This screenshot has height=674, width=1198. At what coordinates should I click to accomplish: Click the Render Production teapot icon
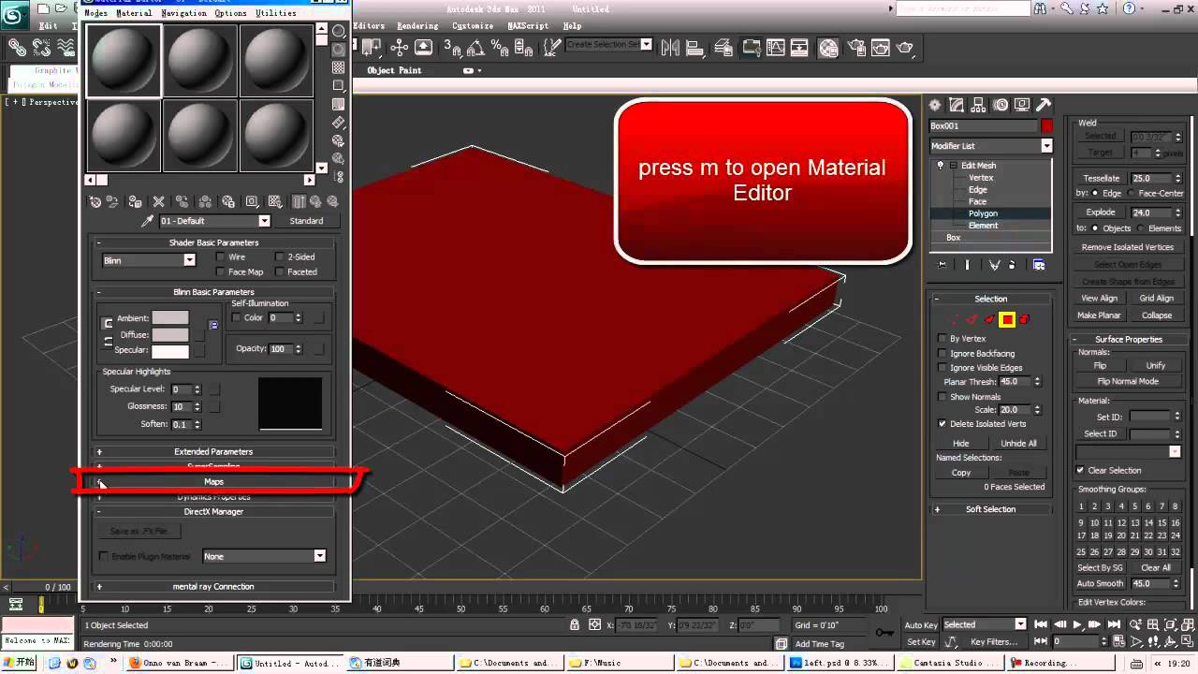pos(904,47)
